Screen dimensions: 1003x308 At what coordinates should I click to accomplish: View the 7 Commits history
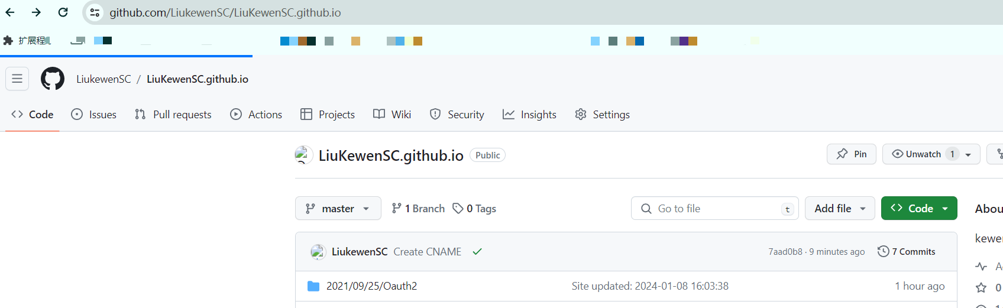point(907,251)
